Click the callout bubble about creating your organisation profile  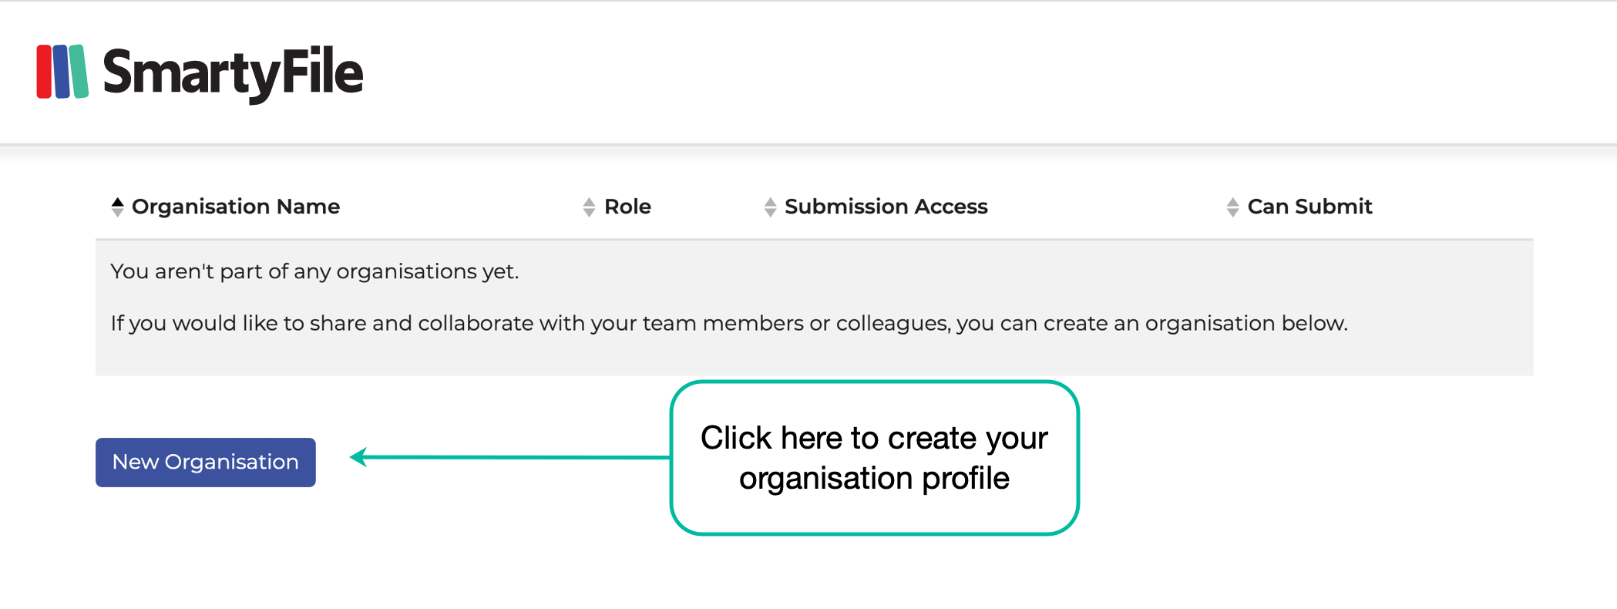tap(875, 458)
